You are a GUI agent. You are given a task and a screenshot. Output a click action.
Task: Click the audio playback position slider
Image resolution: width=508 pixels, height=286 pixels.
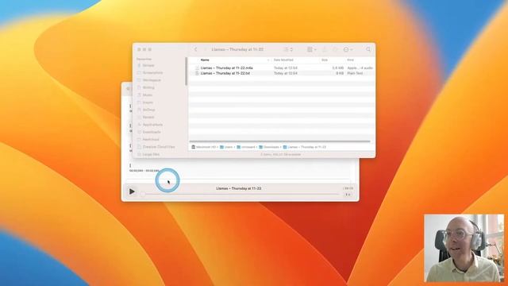(241, 194)
